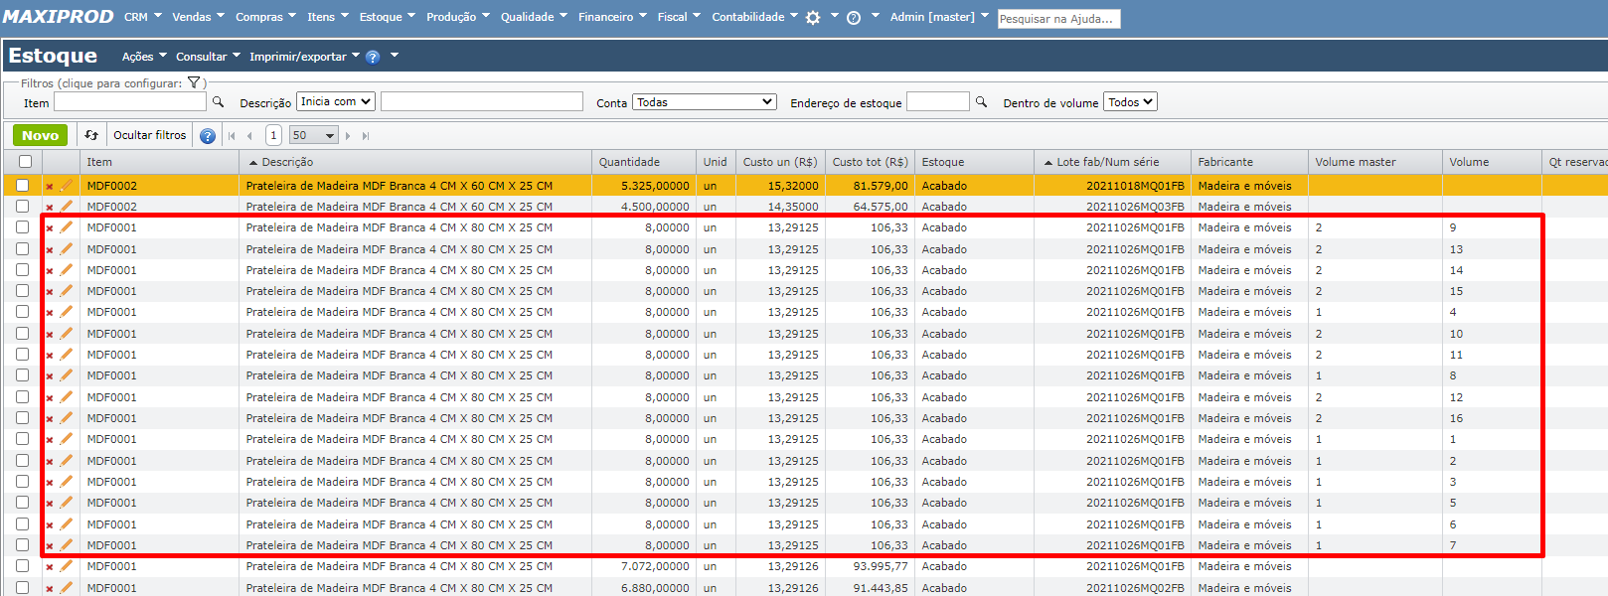The width and height of the screenshot is (1608, 596).
Task: Toggle the select-all checkbox in the table header
Action: (x=25, y=162)
